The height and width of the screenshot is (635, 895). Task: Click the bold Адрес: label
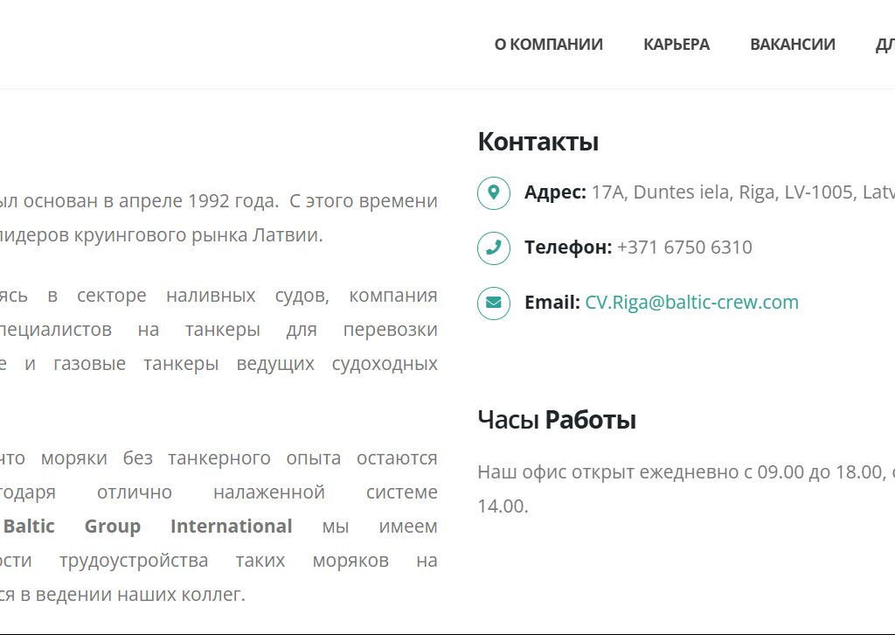point(555,192)
